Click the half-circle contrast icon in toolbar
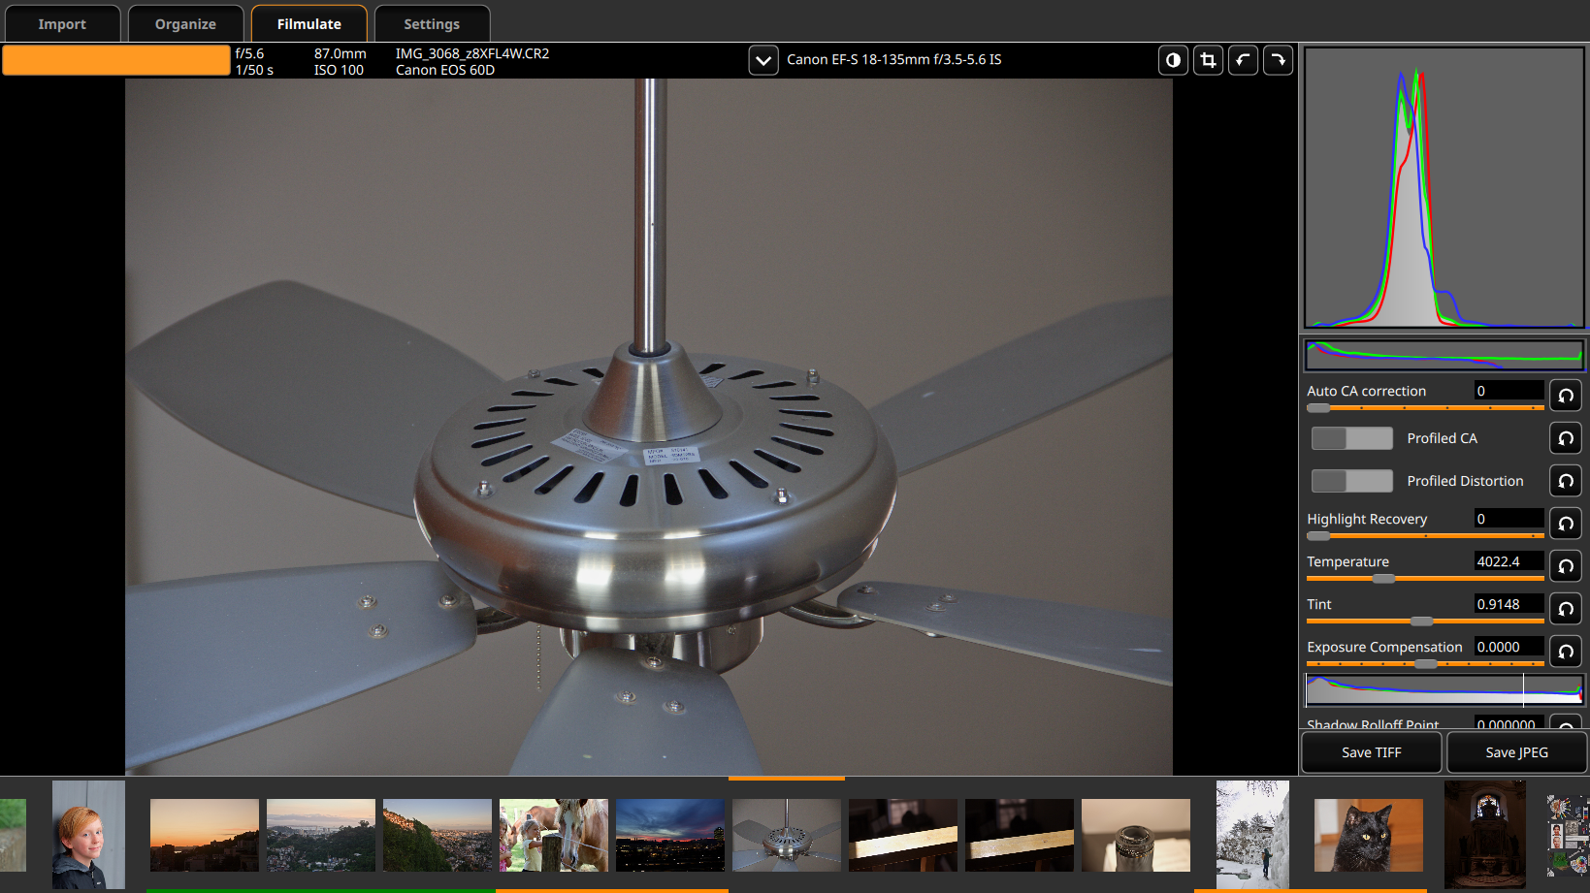 [1173, 60]
